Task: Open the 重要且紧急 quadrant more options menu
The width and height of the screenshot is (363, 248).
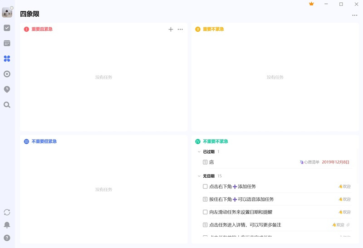Action: point(180,29)
